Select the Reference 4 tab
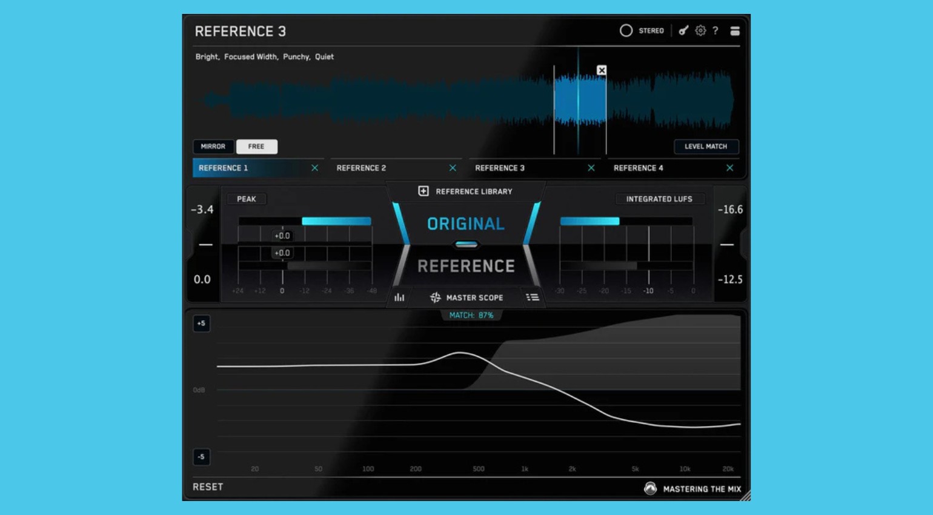Screen dimensions: 933x515 coord(638,168)
